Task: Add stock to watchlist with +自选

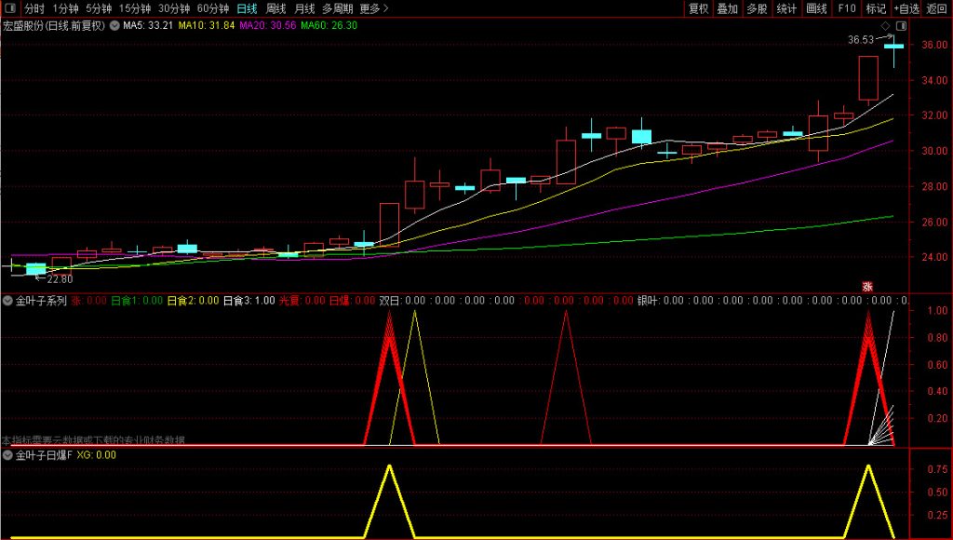Action: [x=906, y=8]
